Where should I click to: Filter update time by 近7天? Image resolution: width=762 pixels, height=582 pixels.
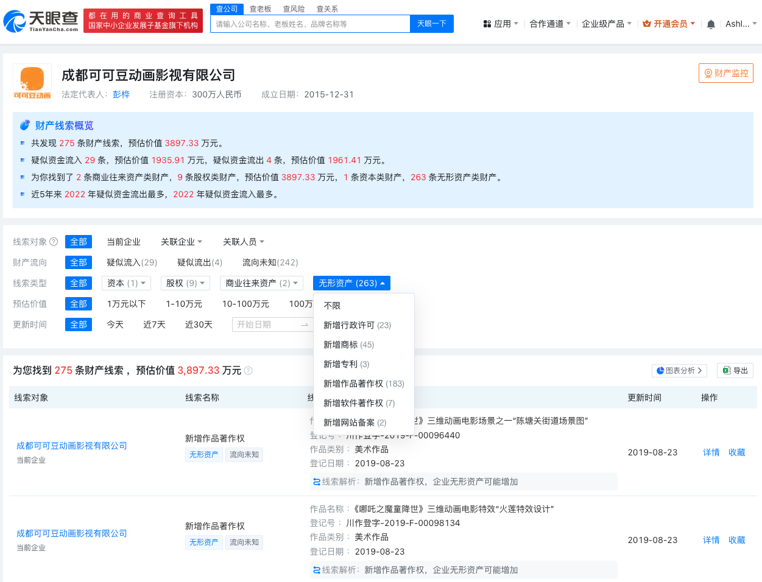coord(154,324)
